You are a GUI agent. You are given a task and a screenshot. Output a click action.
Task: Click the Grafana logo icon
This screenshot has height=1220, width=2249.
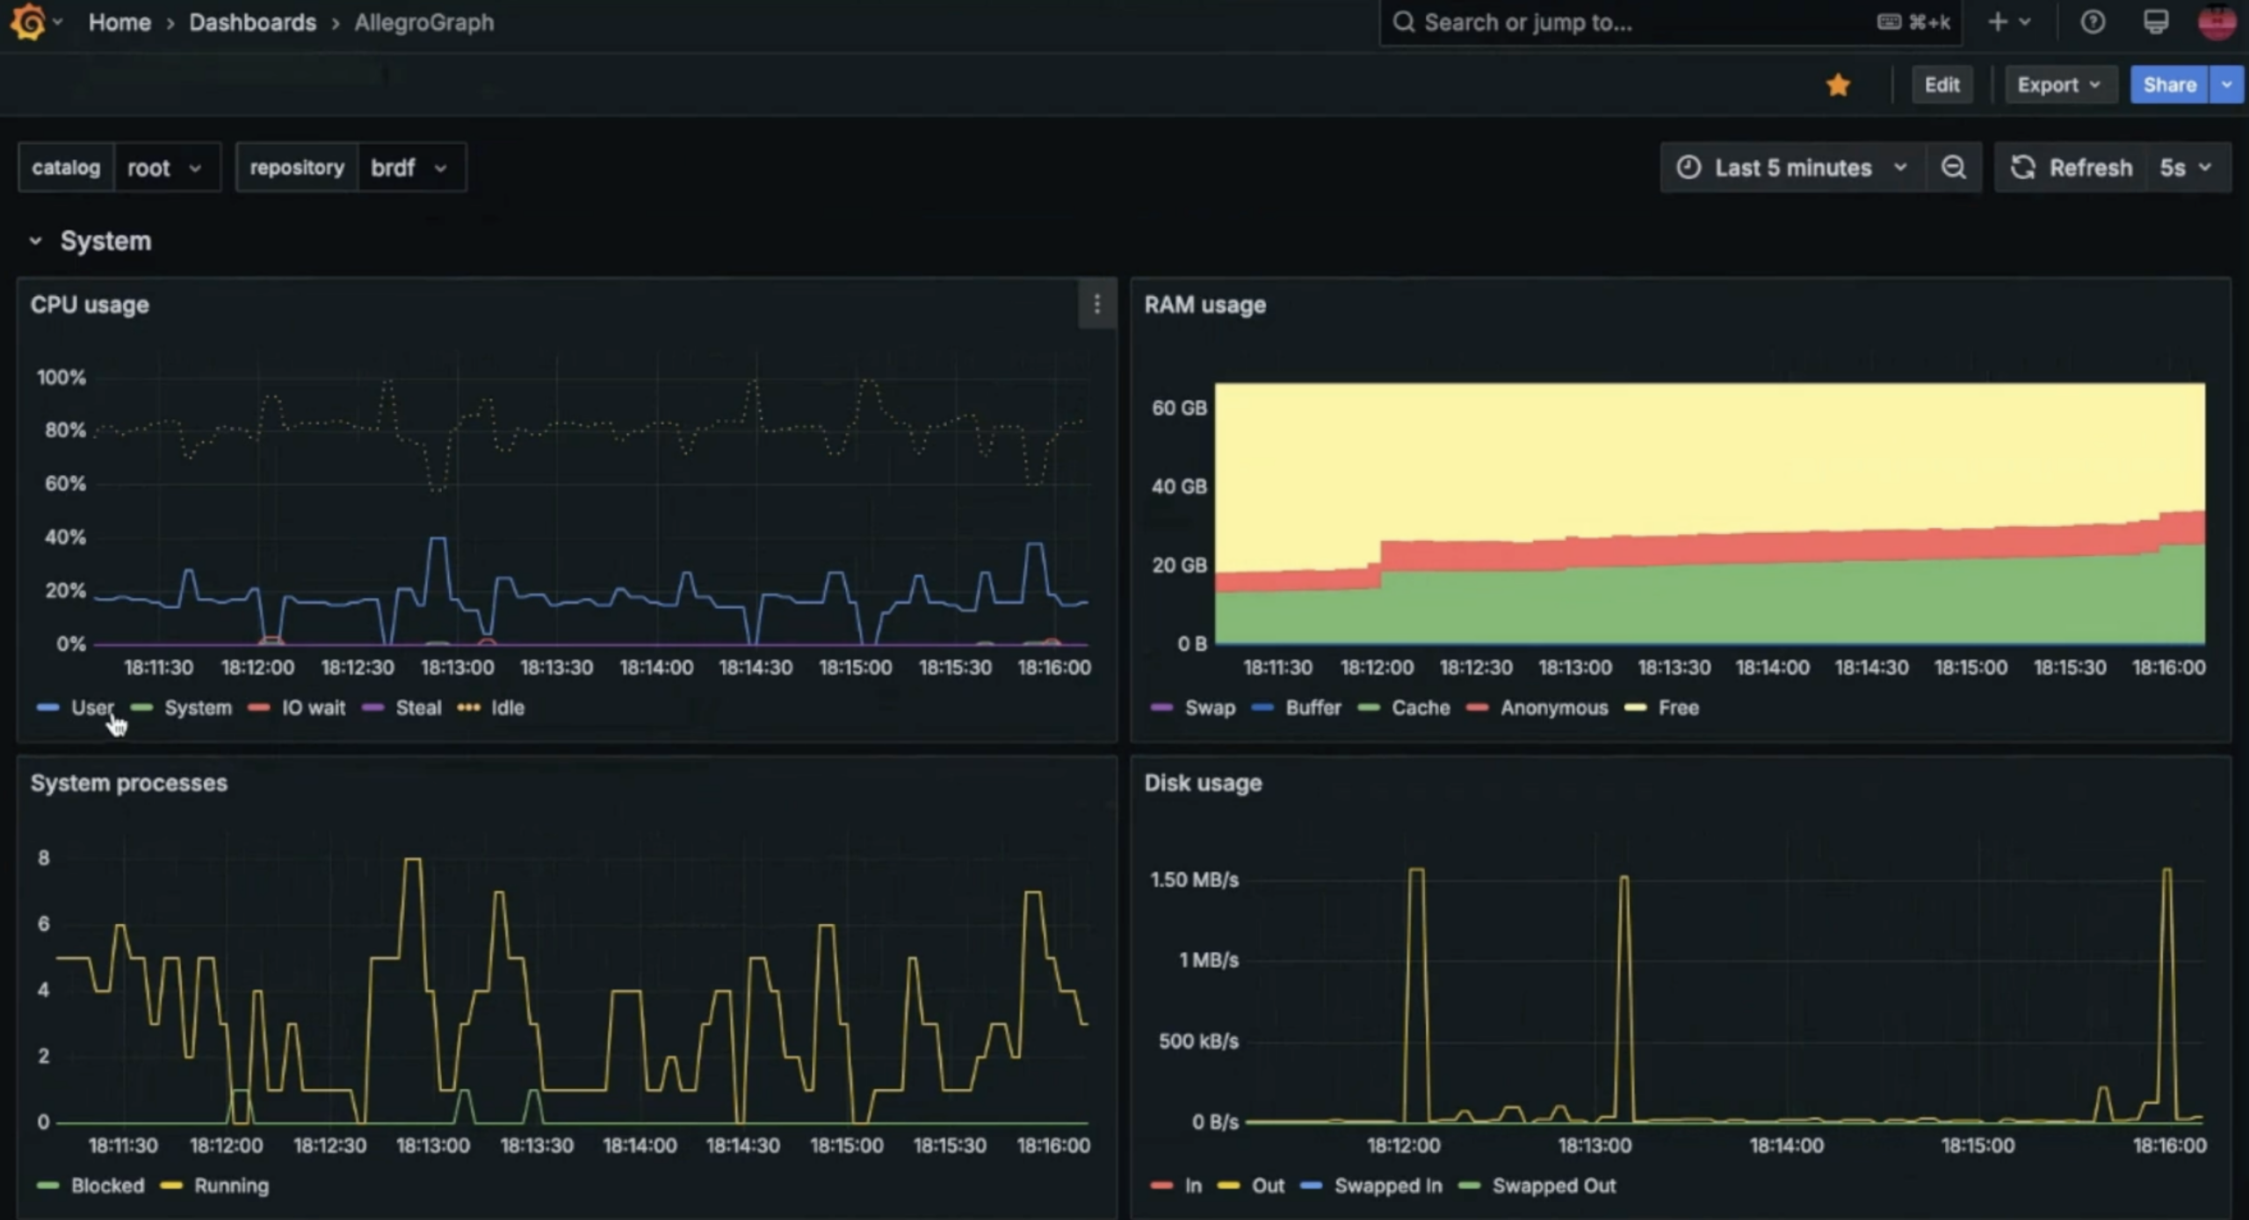coord(28,22)
